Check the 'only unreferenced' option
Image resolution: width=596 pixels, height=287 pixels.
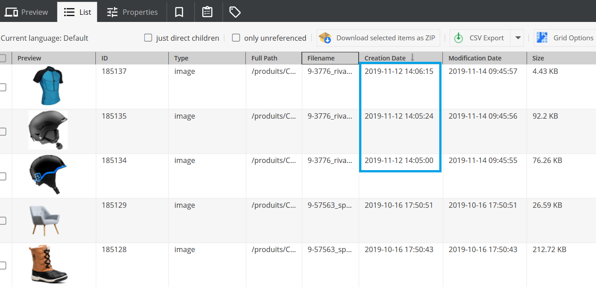(x=236, y=38)
